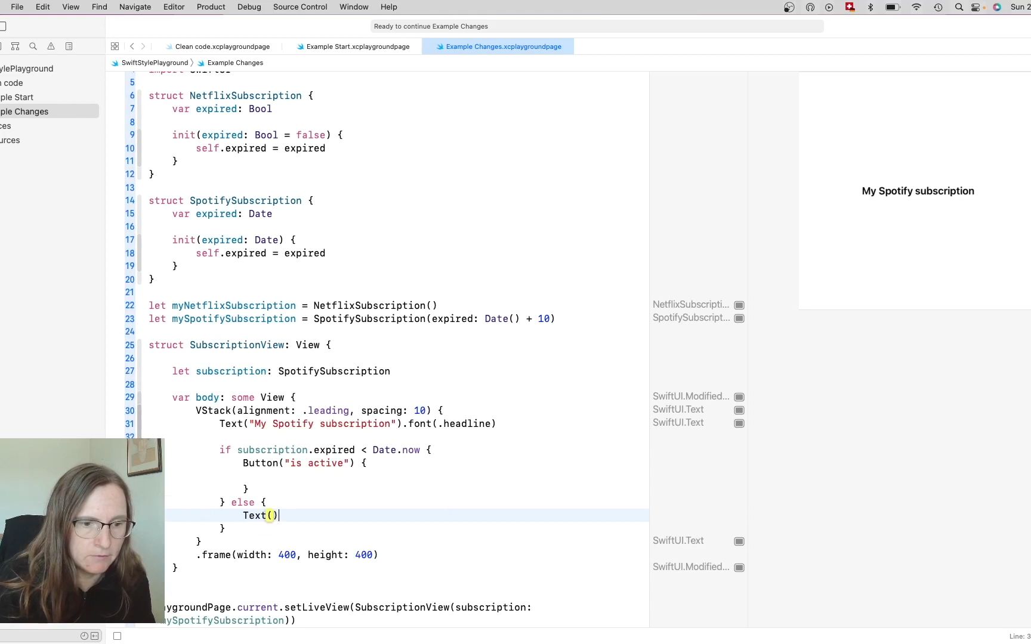
Task: Click the Swiss flag input source icon
Action: (850, 7)
